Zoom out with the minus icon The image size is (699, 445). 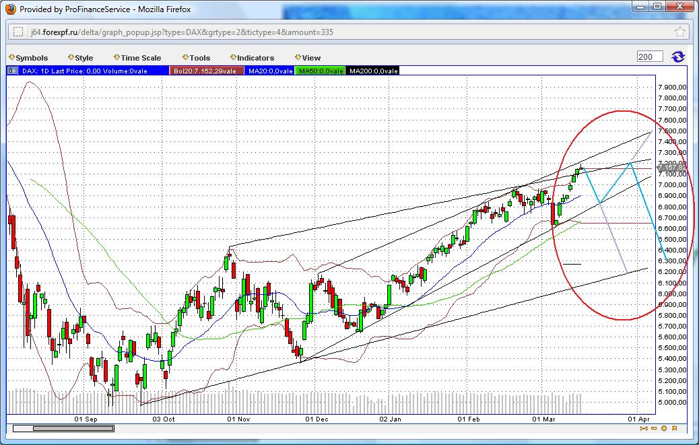tap(653, 429)
